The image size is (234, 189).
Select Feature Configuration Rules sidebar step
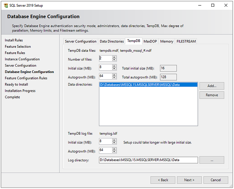[x=26, y=78]
